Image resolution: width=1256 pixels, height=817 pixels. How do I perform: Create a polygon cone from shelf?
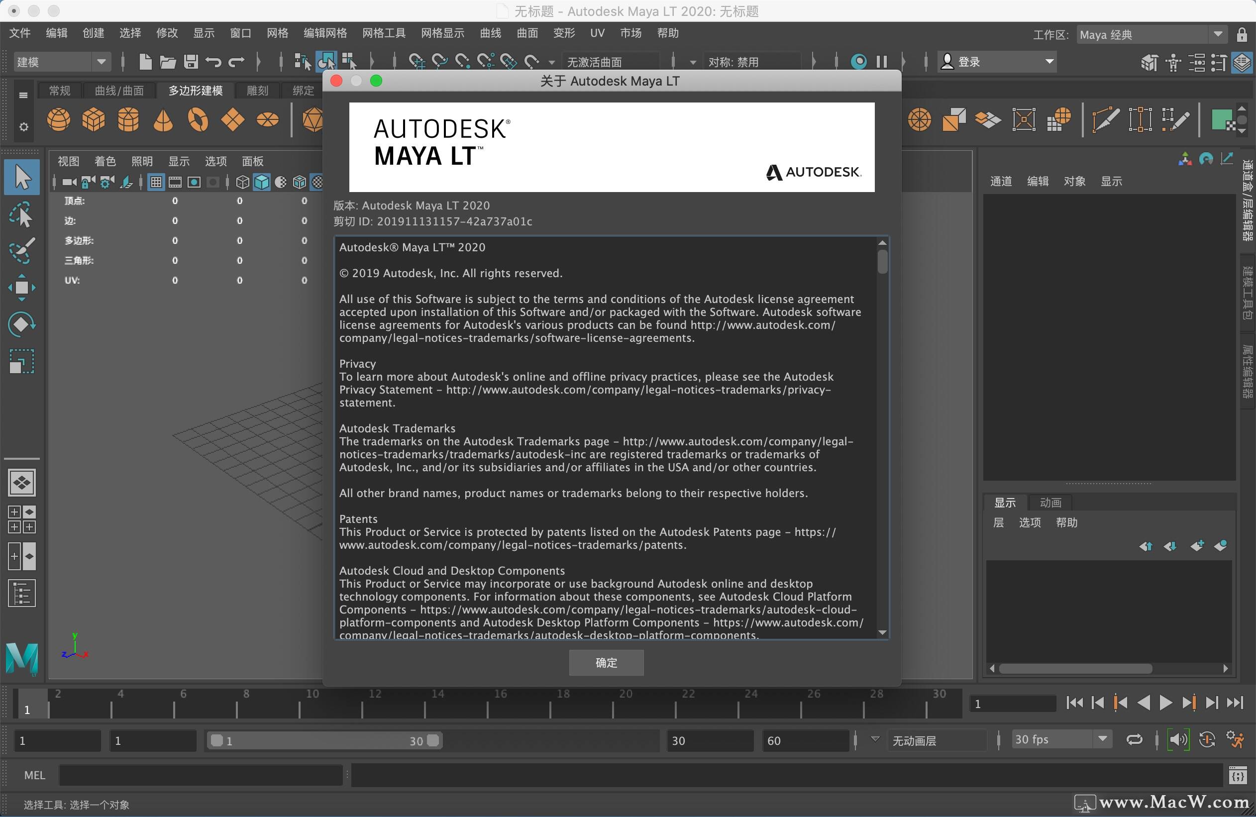163,119
